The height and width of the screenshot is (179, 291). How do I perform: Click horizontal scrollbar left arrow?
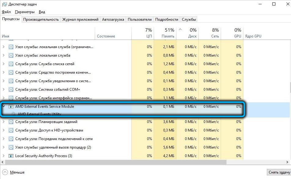(x=2, y=162)
